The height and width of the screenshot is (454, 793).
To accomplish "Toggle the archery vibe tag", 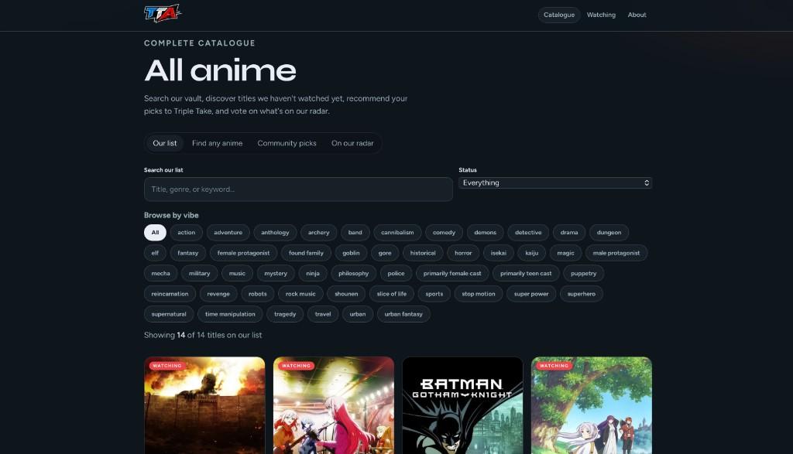I will (318, 233).
